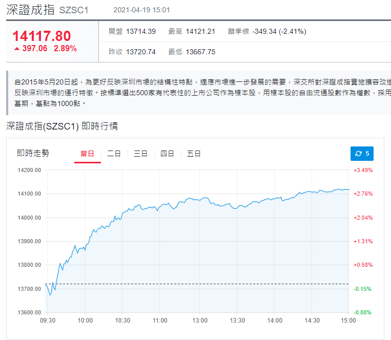Click the 離季線 value -349.34 (-2.41%)
Image resolution: width=391 pixels, height=340 pixels.
pyautogui.click(x=279, y=31)
